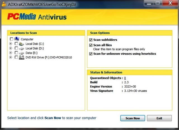Expand the Local Disk (D:) tree node
This screenshot has width=179, height=130.
11,48
